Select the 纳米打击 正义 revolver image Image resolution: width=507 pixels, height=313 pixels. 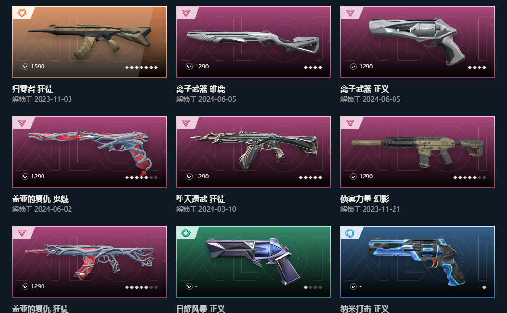pos(418,262)
